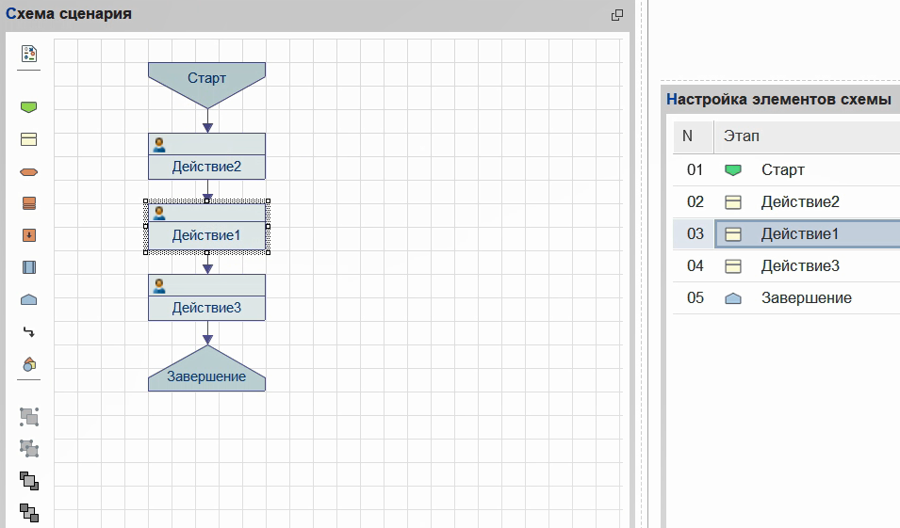Screen dimensions: 900x528
Task: Detach the scenario scheme panel
Action: (x=617, y=15)
